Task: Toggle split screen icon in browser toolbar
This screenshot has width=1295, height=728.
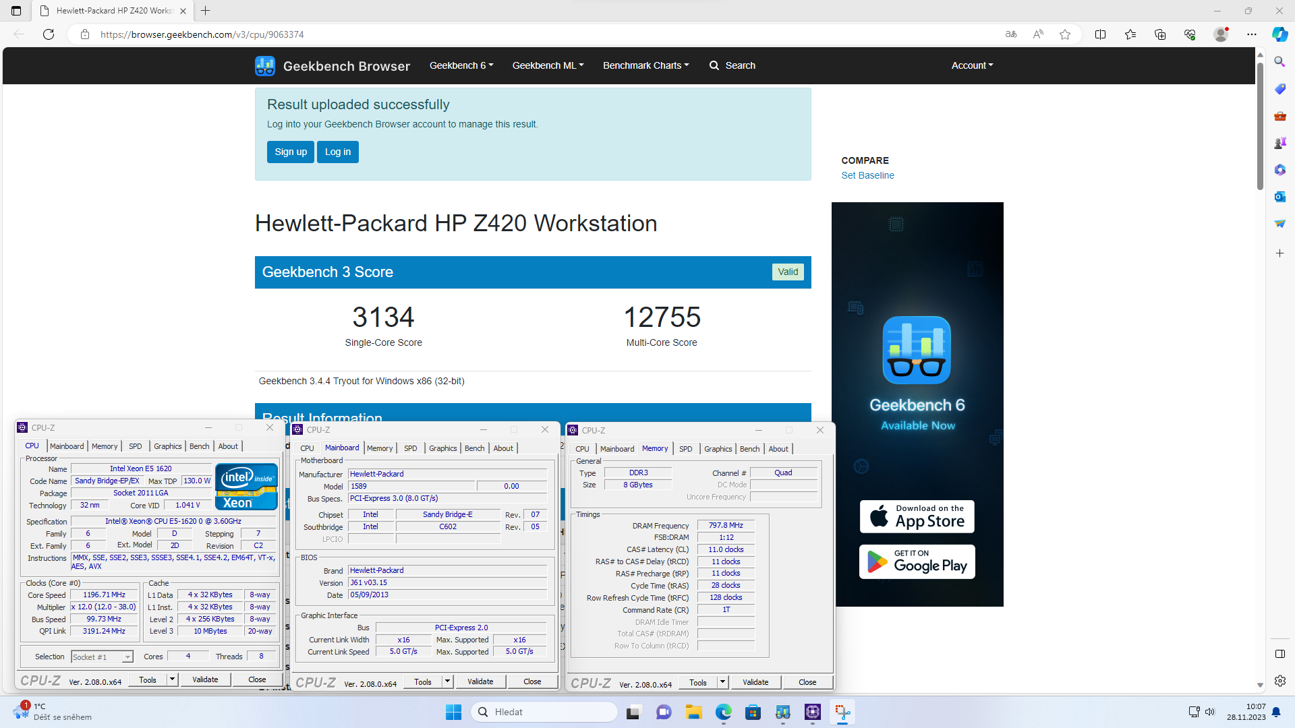Action: point(1100,34)
